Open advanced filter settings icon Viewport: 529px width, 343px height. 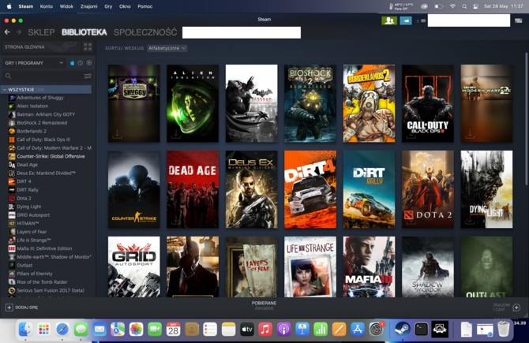[88, 76]
